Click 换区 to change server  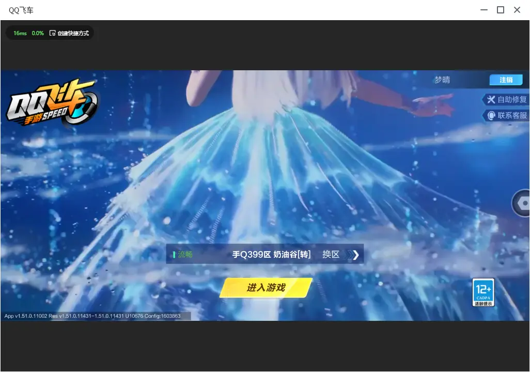pos(331,254)
